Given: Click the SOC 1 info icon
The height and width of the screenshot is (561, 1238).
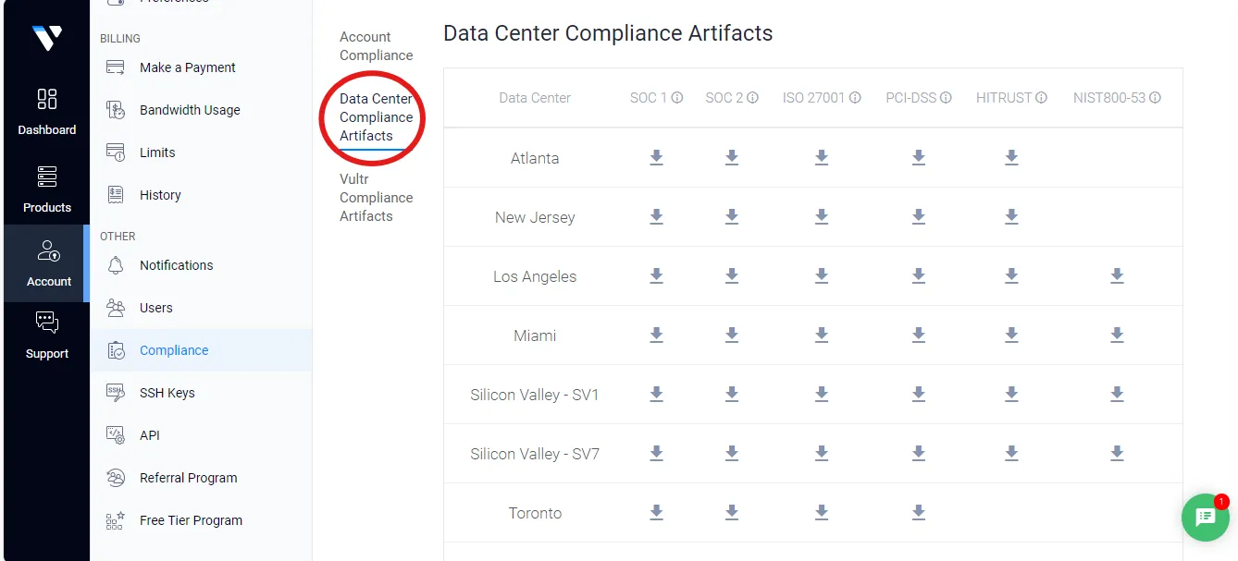Looking at the screenshot, I should [677, 98].
